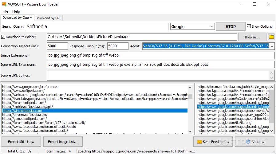
Task: Toggle the Download to Folder checkbox
Action: (3, 37)
